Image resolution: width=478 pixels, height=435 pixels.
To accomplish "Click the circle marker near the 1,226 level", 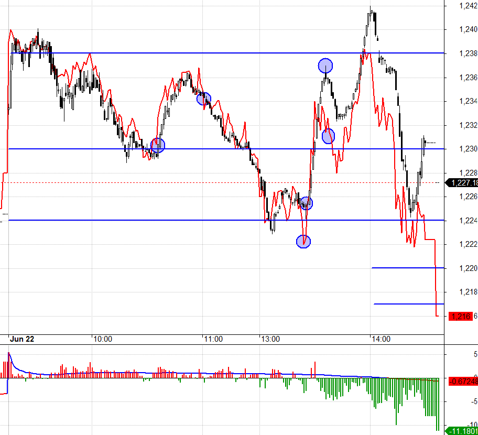I will (x=306, y=203).
